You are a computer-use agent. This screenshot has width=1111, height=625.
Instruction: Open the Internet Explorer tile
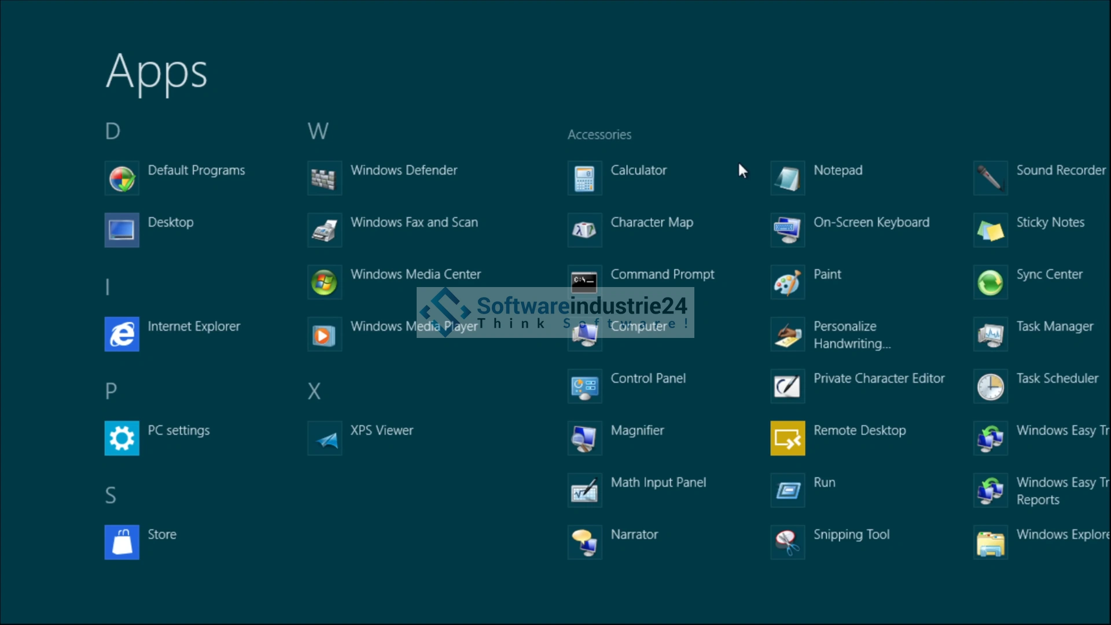[122, 334]
